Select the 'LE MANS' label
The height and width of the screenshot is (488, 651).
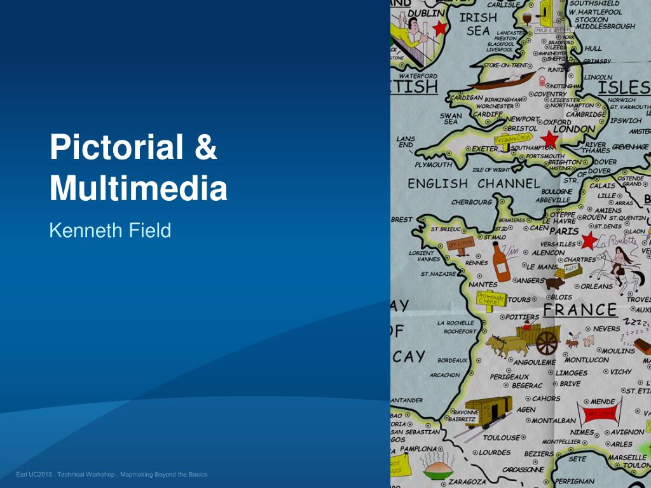pos(542,267)
